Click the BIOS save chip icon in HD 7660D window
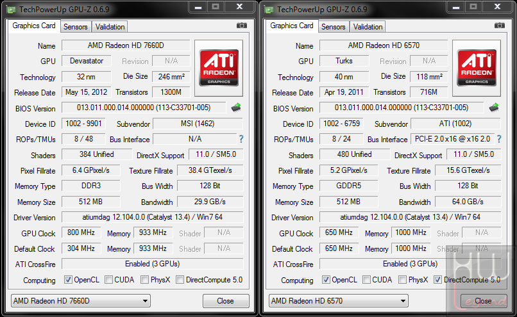517x317 pixels. (236, 108)
